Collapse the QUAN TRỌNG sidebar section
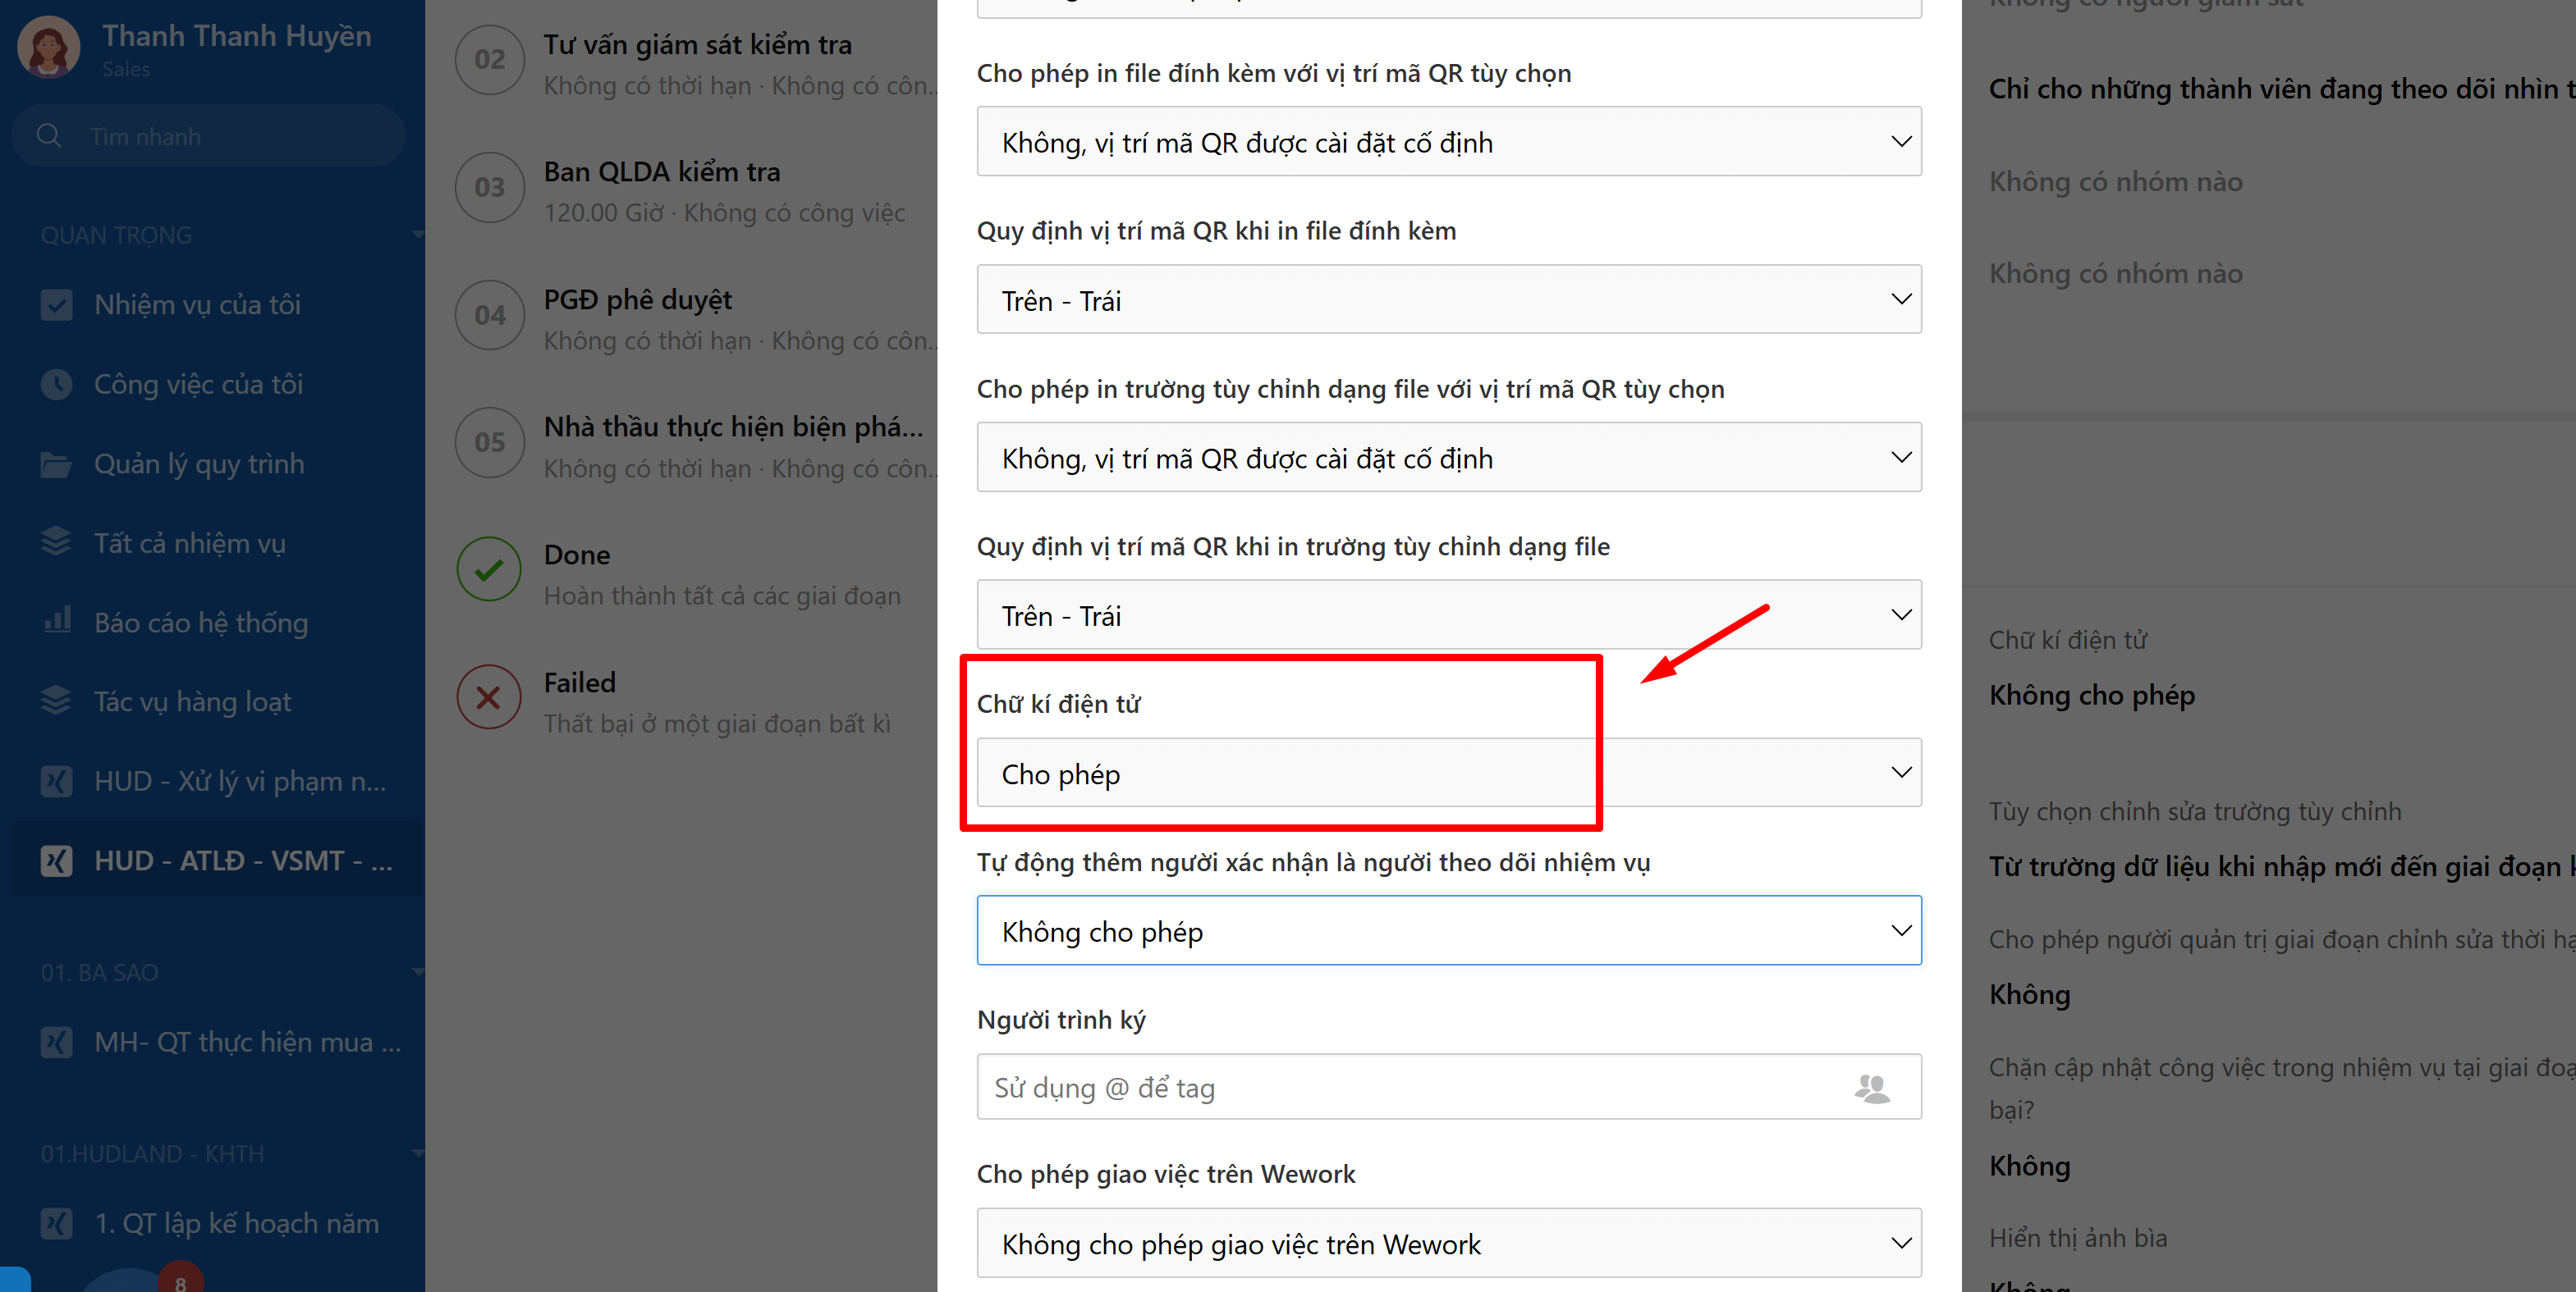Image resolution: width=2576 pixels, height=1292 pixels. [417, 235]
